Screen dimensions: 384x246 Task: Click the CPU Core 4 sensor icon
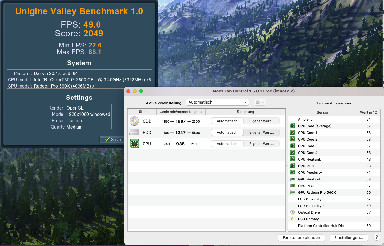pyautogui.click(x=292, y=153)
